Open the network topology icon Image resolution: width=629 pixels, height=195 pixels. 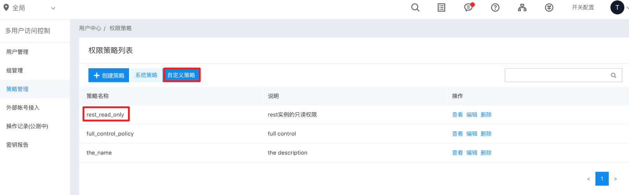point(522,7)
